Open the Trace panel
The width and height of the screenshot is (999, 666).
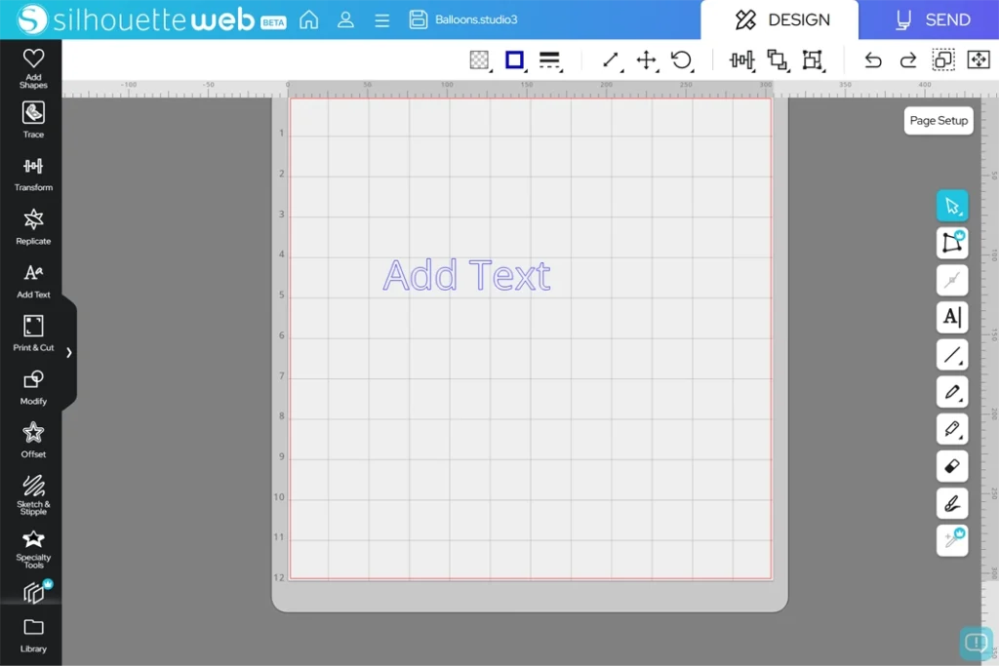point(33,119)
